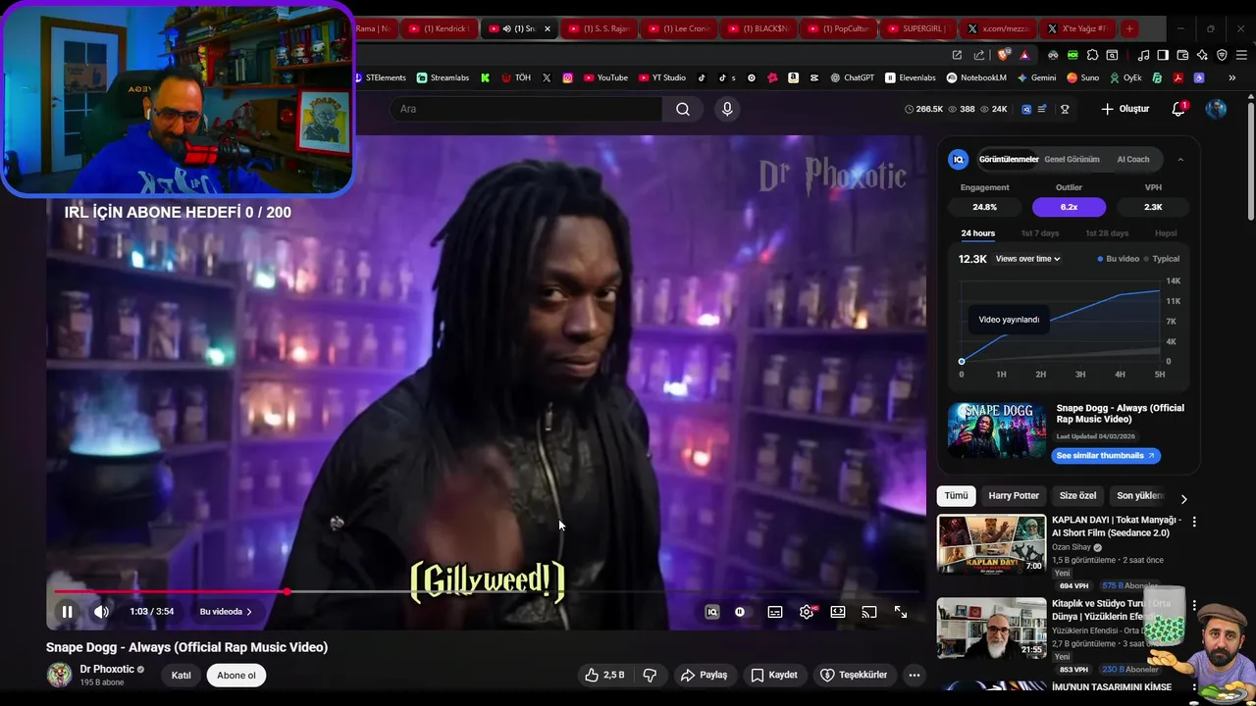1256x706 pixels.
Task: Open options menu for KAPLAN DAYI video
Action: pos(1194,523)
